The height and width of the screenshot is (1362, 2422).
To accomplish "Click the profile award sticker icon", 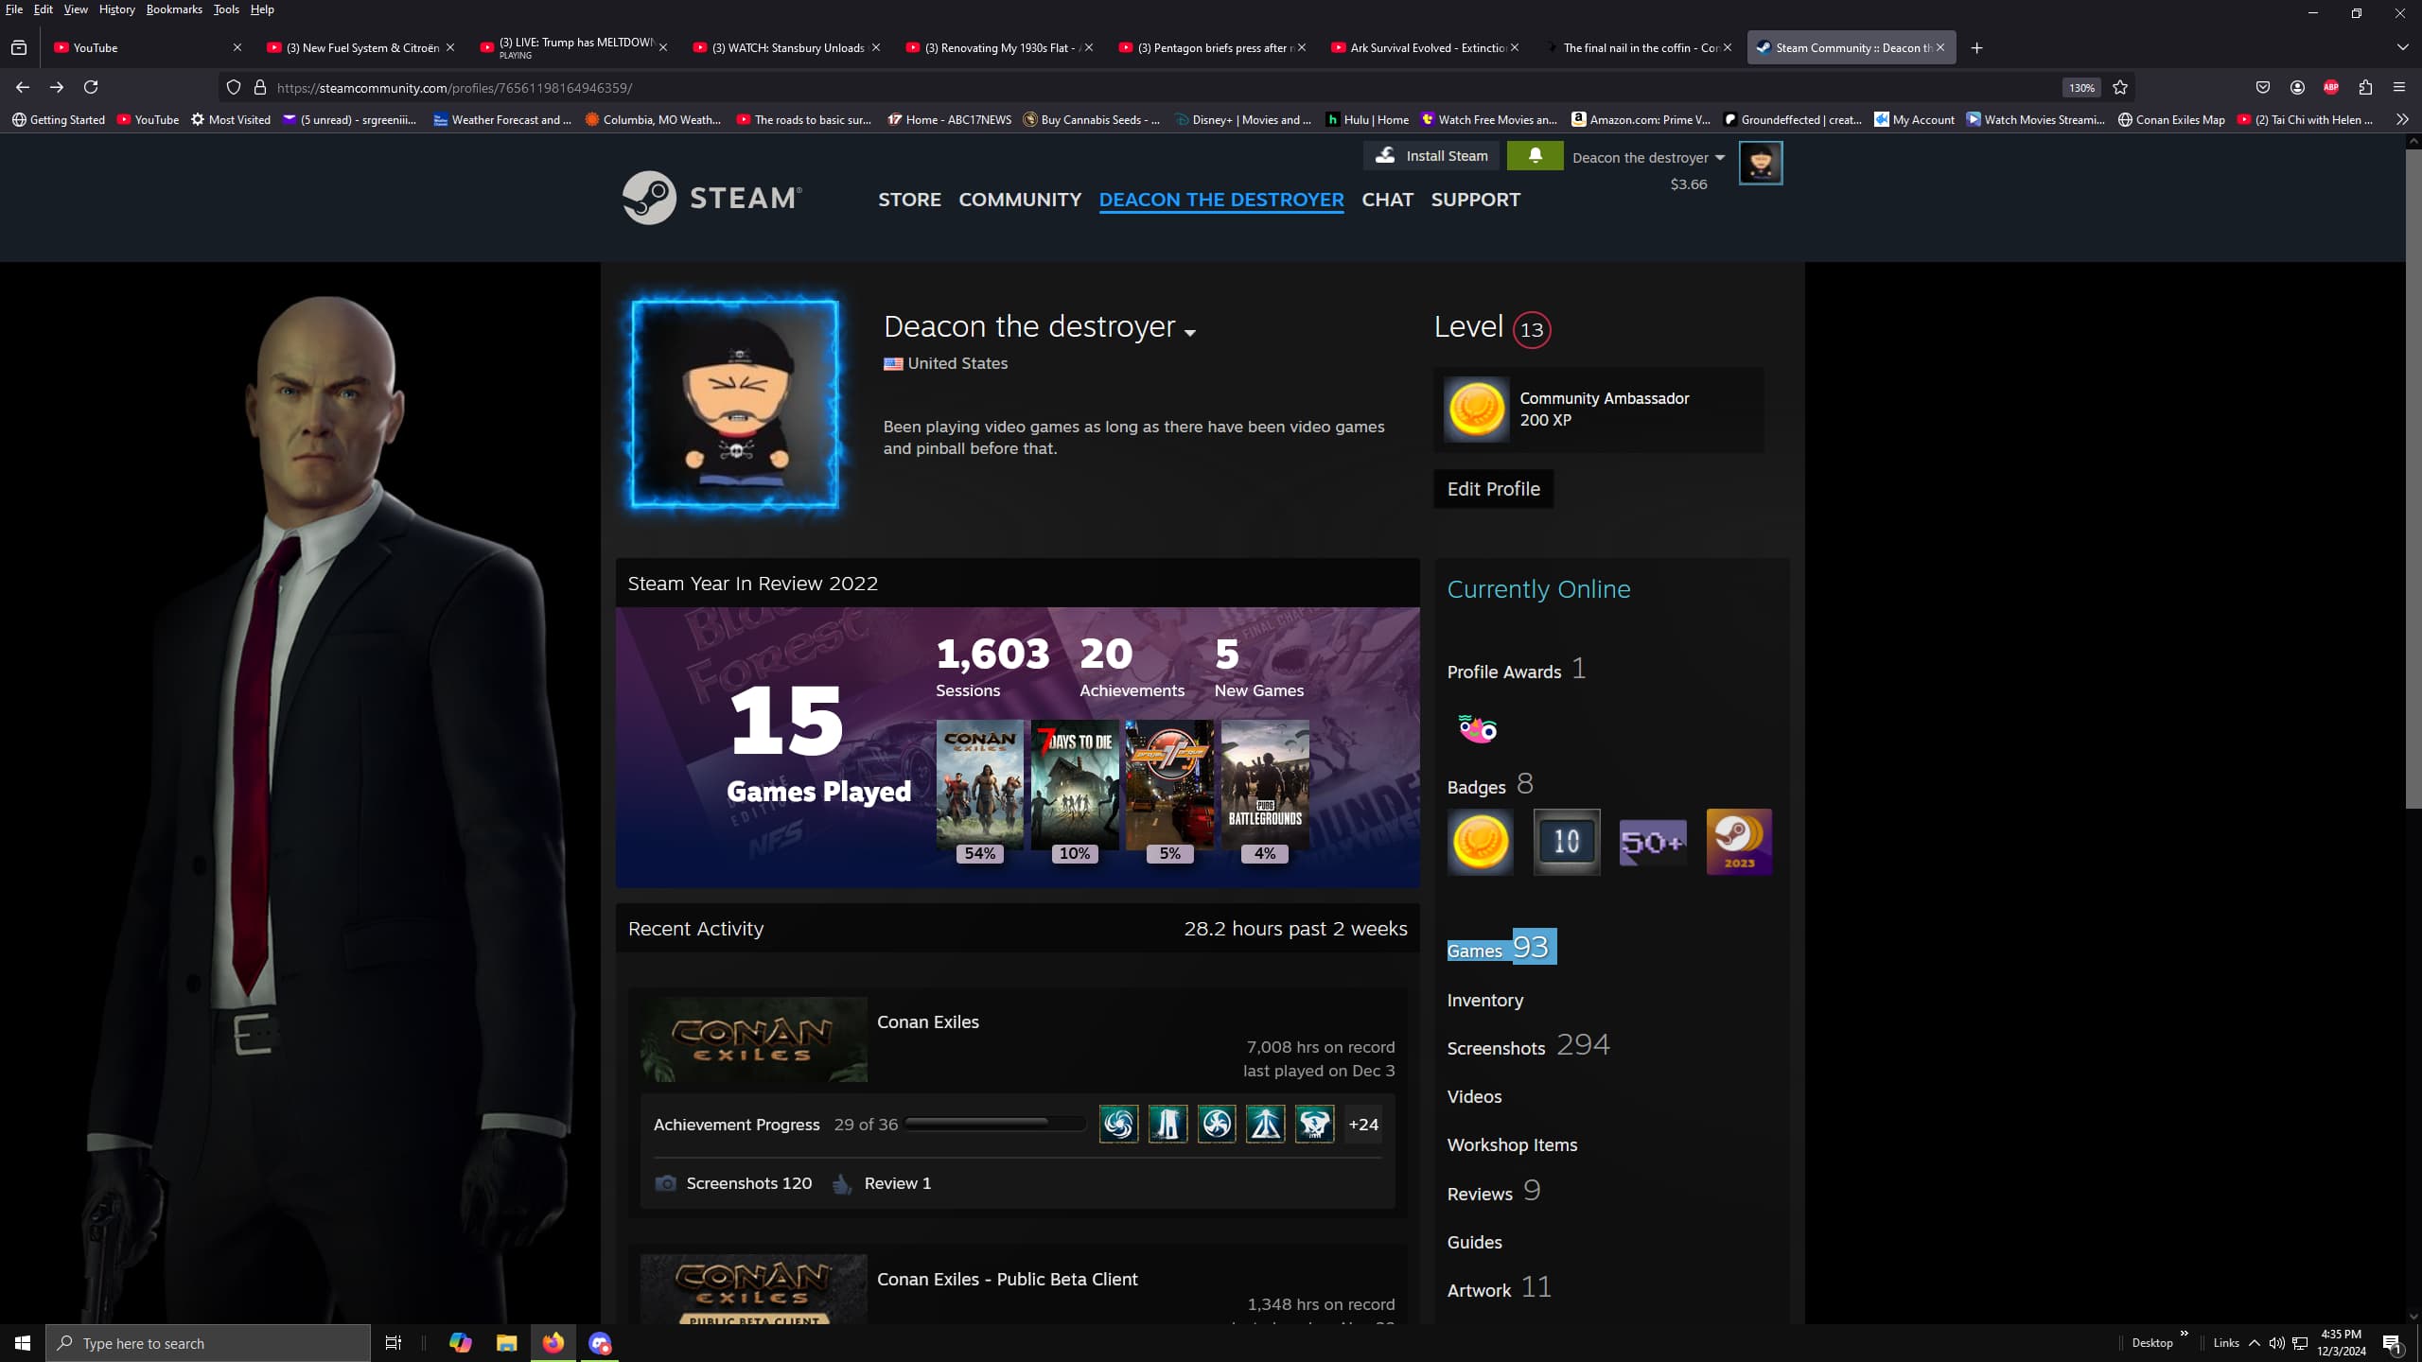I will click(1477, 728).
